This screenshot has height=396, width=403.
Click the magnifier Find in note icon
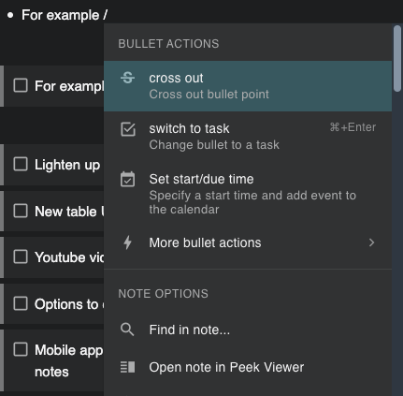(127, 330)
